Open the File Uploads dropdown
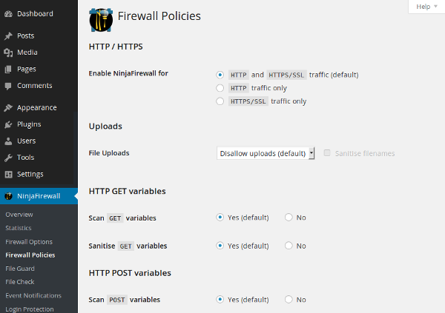Viewport: 445px width, 313px height. point(266,153)
